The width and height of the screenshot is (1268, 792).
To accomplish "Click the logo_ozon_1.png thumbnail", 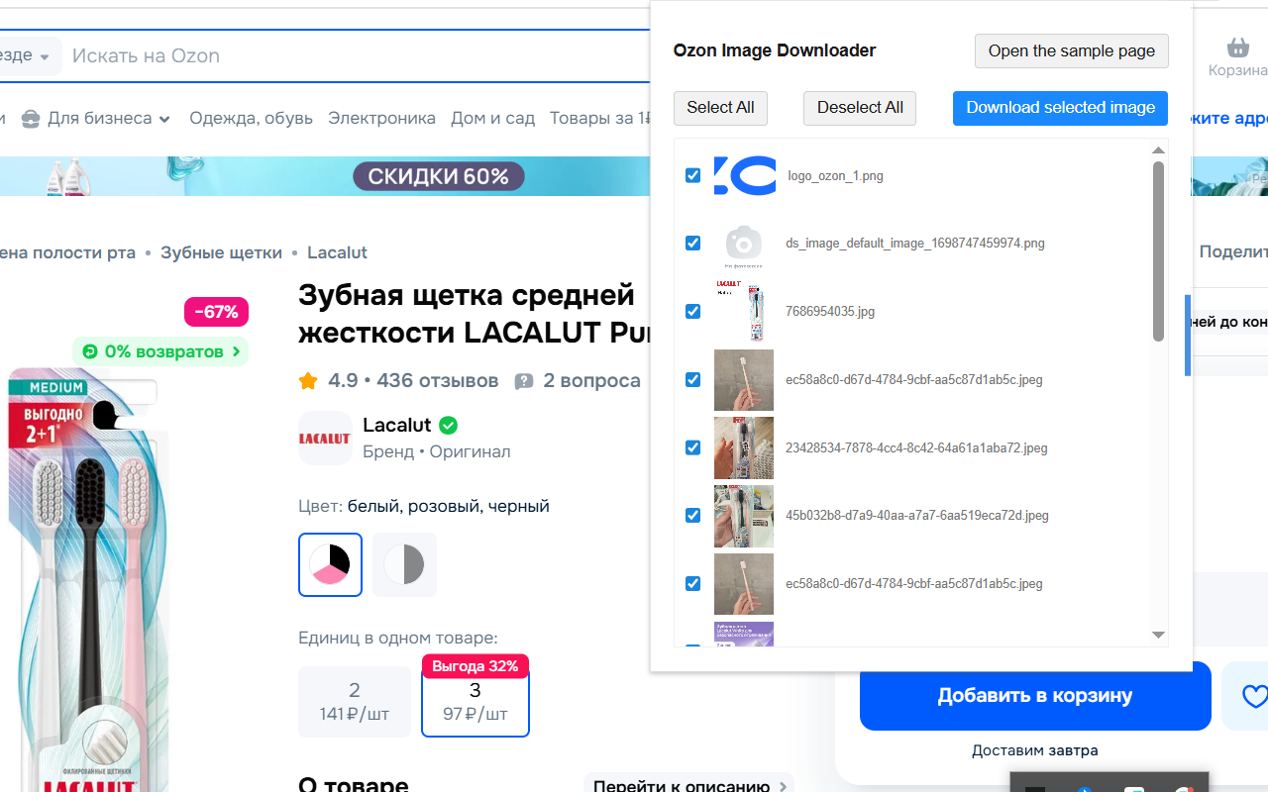I will [x=745, y=175].
